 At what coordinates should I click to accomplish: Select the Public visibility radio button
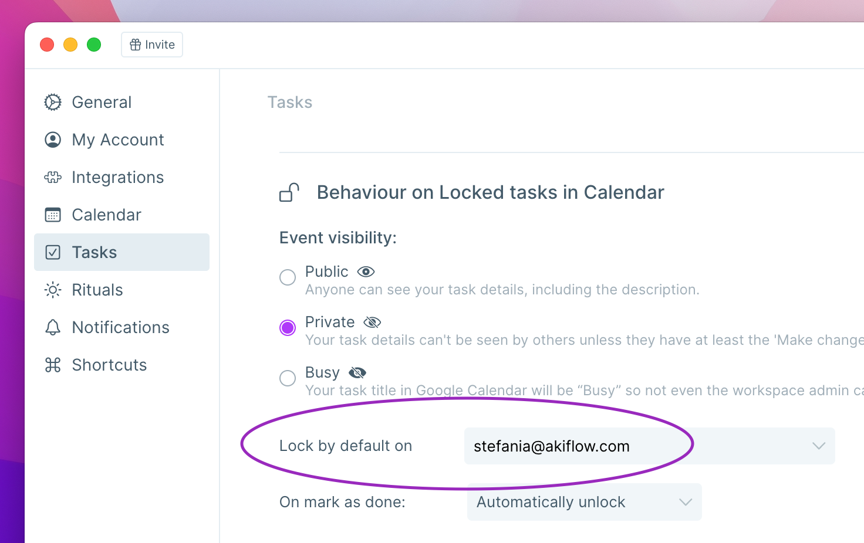point(288,277)
